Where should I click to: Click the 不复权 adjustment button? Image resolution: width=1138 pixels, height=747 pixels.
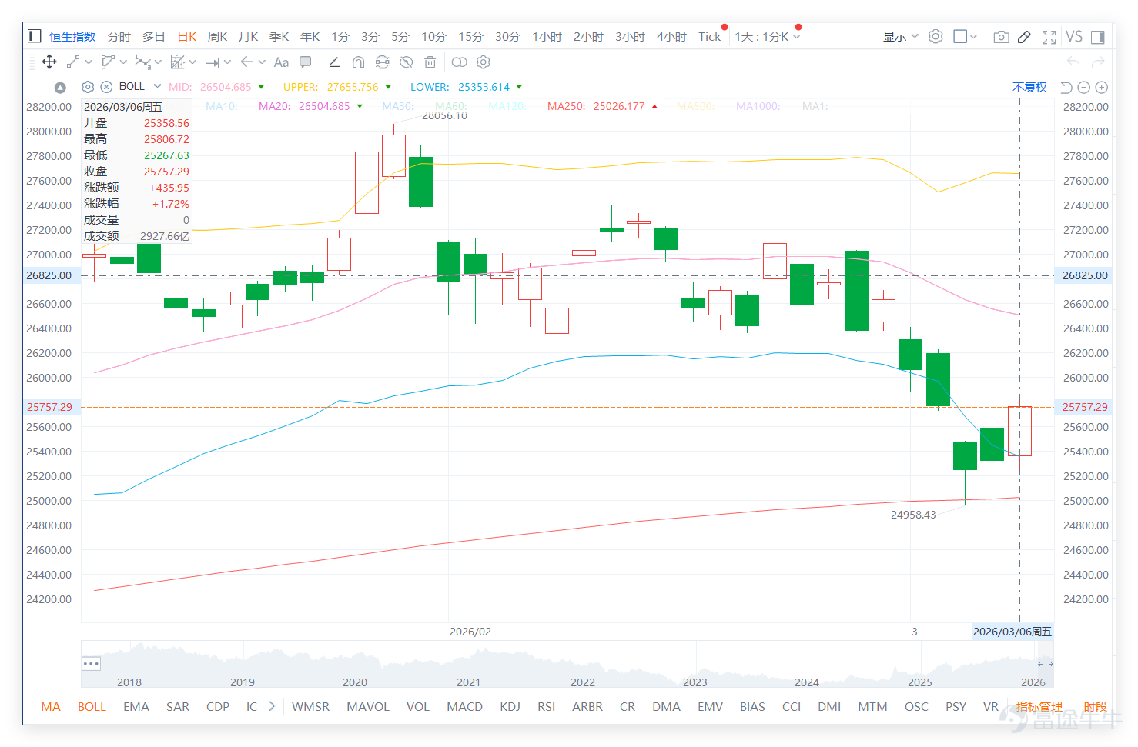(x=1030, y=87)
